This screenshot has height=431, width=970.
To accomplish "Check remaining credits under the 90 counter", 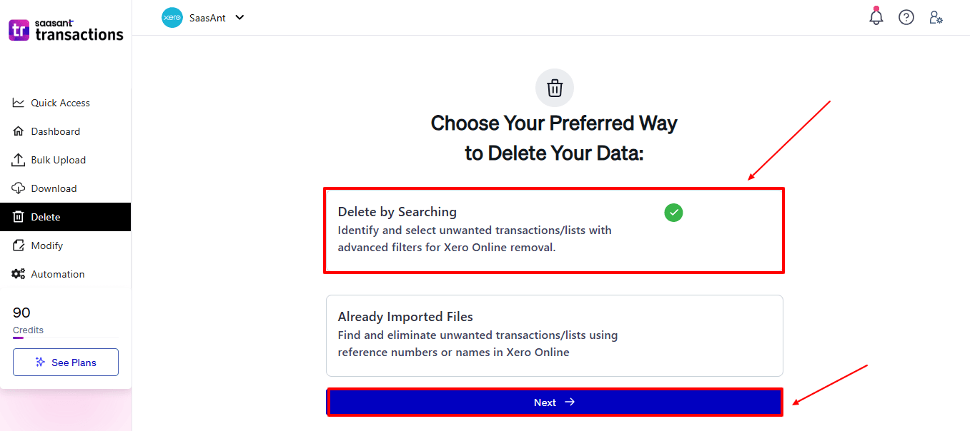I will click(27, 330).
